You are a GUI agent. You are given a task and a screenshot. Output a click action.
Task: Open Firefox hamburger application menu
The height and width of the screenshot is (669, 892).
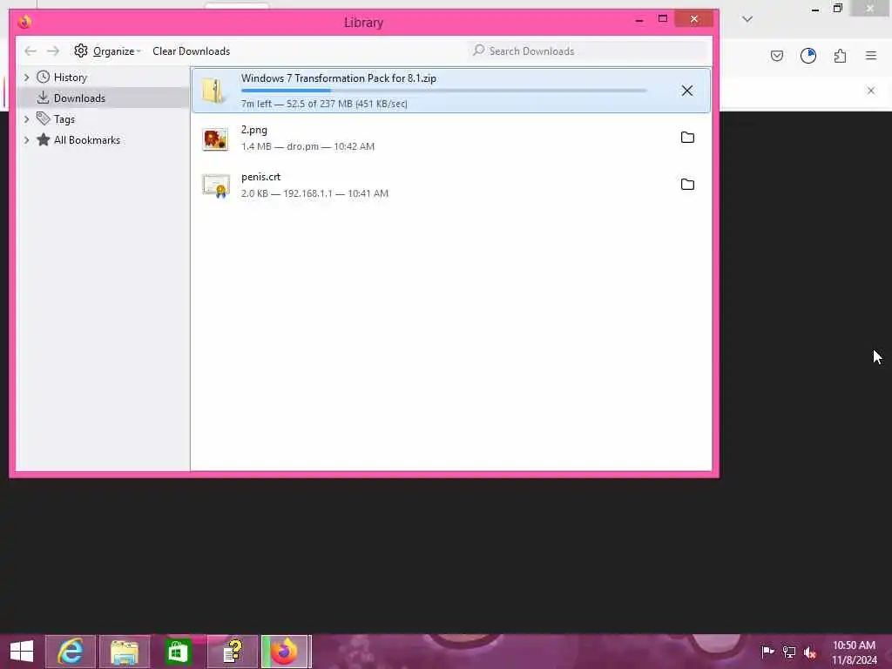870,56
